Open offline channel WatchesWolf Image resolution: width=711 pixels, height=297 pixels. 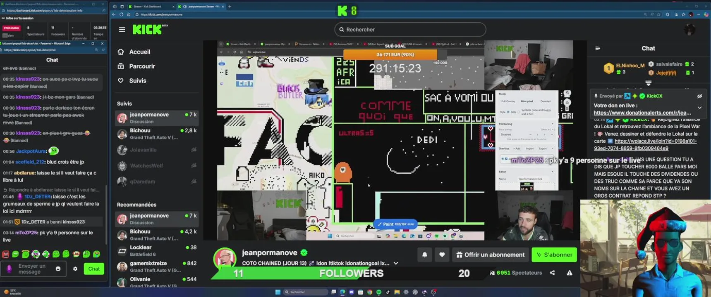pyautogui.click(x=157, y=166)
